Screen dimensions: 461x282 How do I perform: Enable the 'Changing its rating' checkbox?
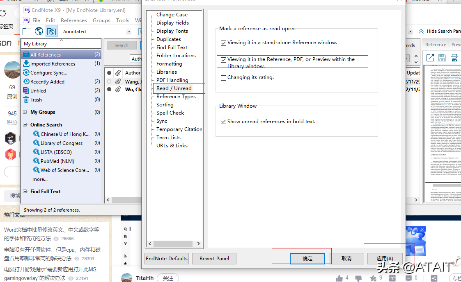tap(223, 78)
